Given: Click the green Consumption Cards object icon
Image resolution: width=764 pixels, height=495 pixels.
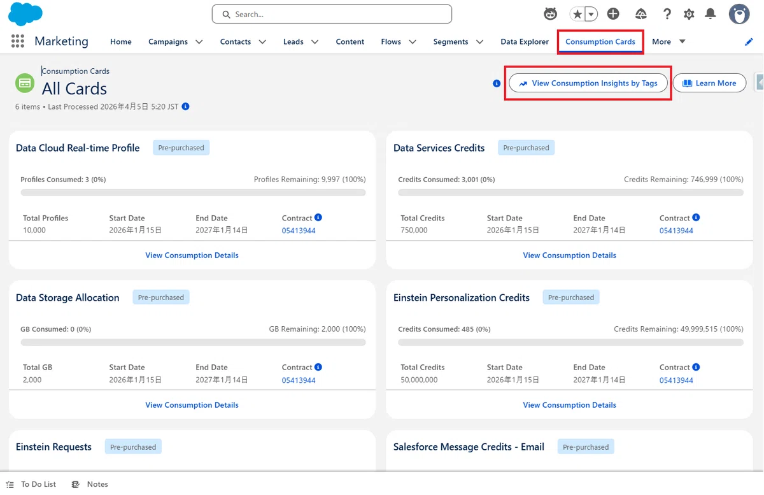Looking at the screenshot, I should (x=25, y=83).
